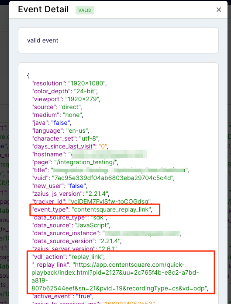Select the "vuid" value line

coord(103,178)
